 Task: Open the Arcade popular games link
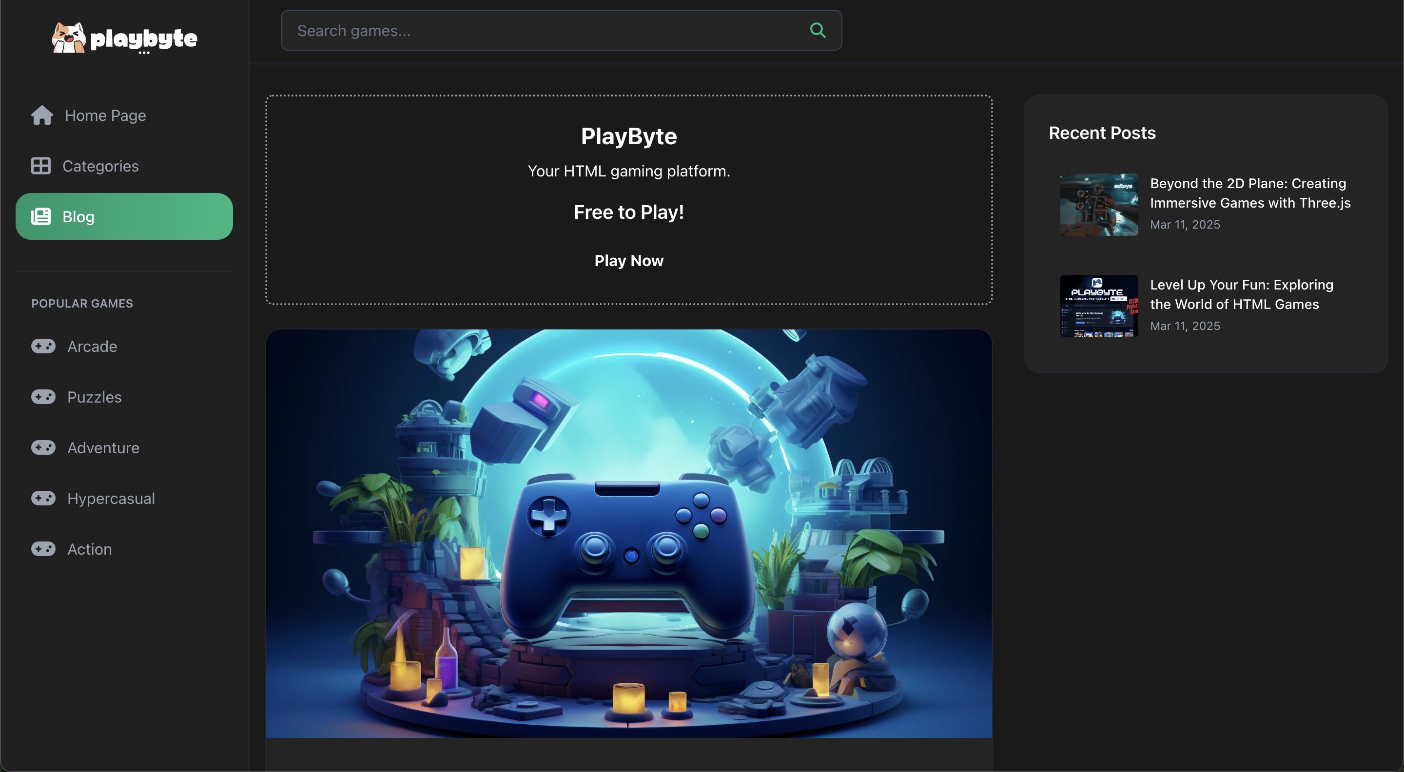point(124,346)
